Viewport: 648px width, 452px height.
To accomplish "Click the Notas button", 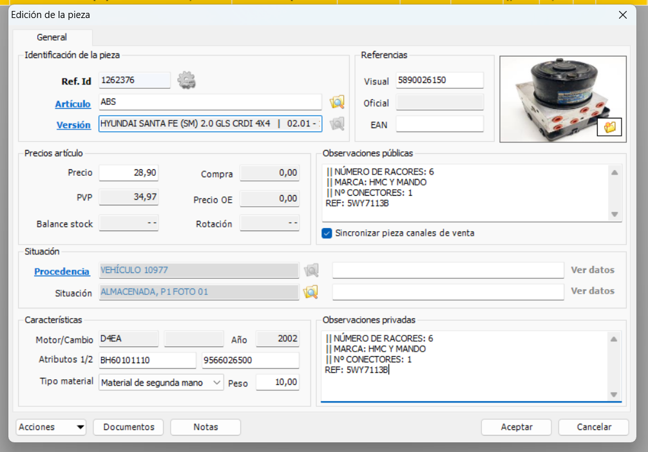I will click(x=205, y=427).
